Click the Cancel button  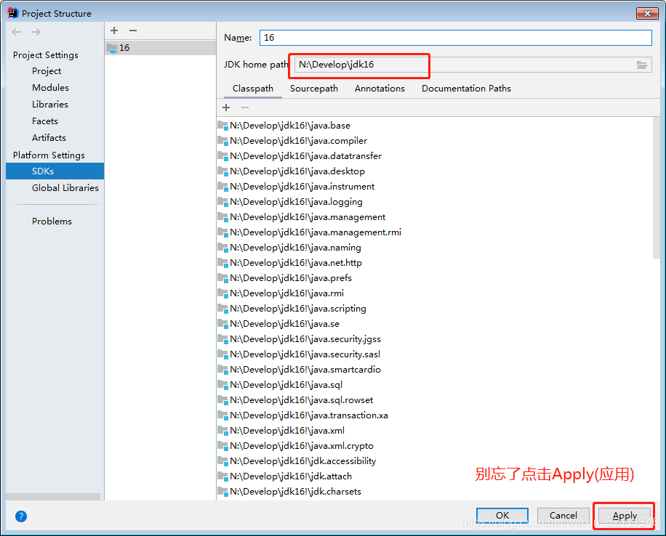pos(563,516)
